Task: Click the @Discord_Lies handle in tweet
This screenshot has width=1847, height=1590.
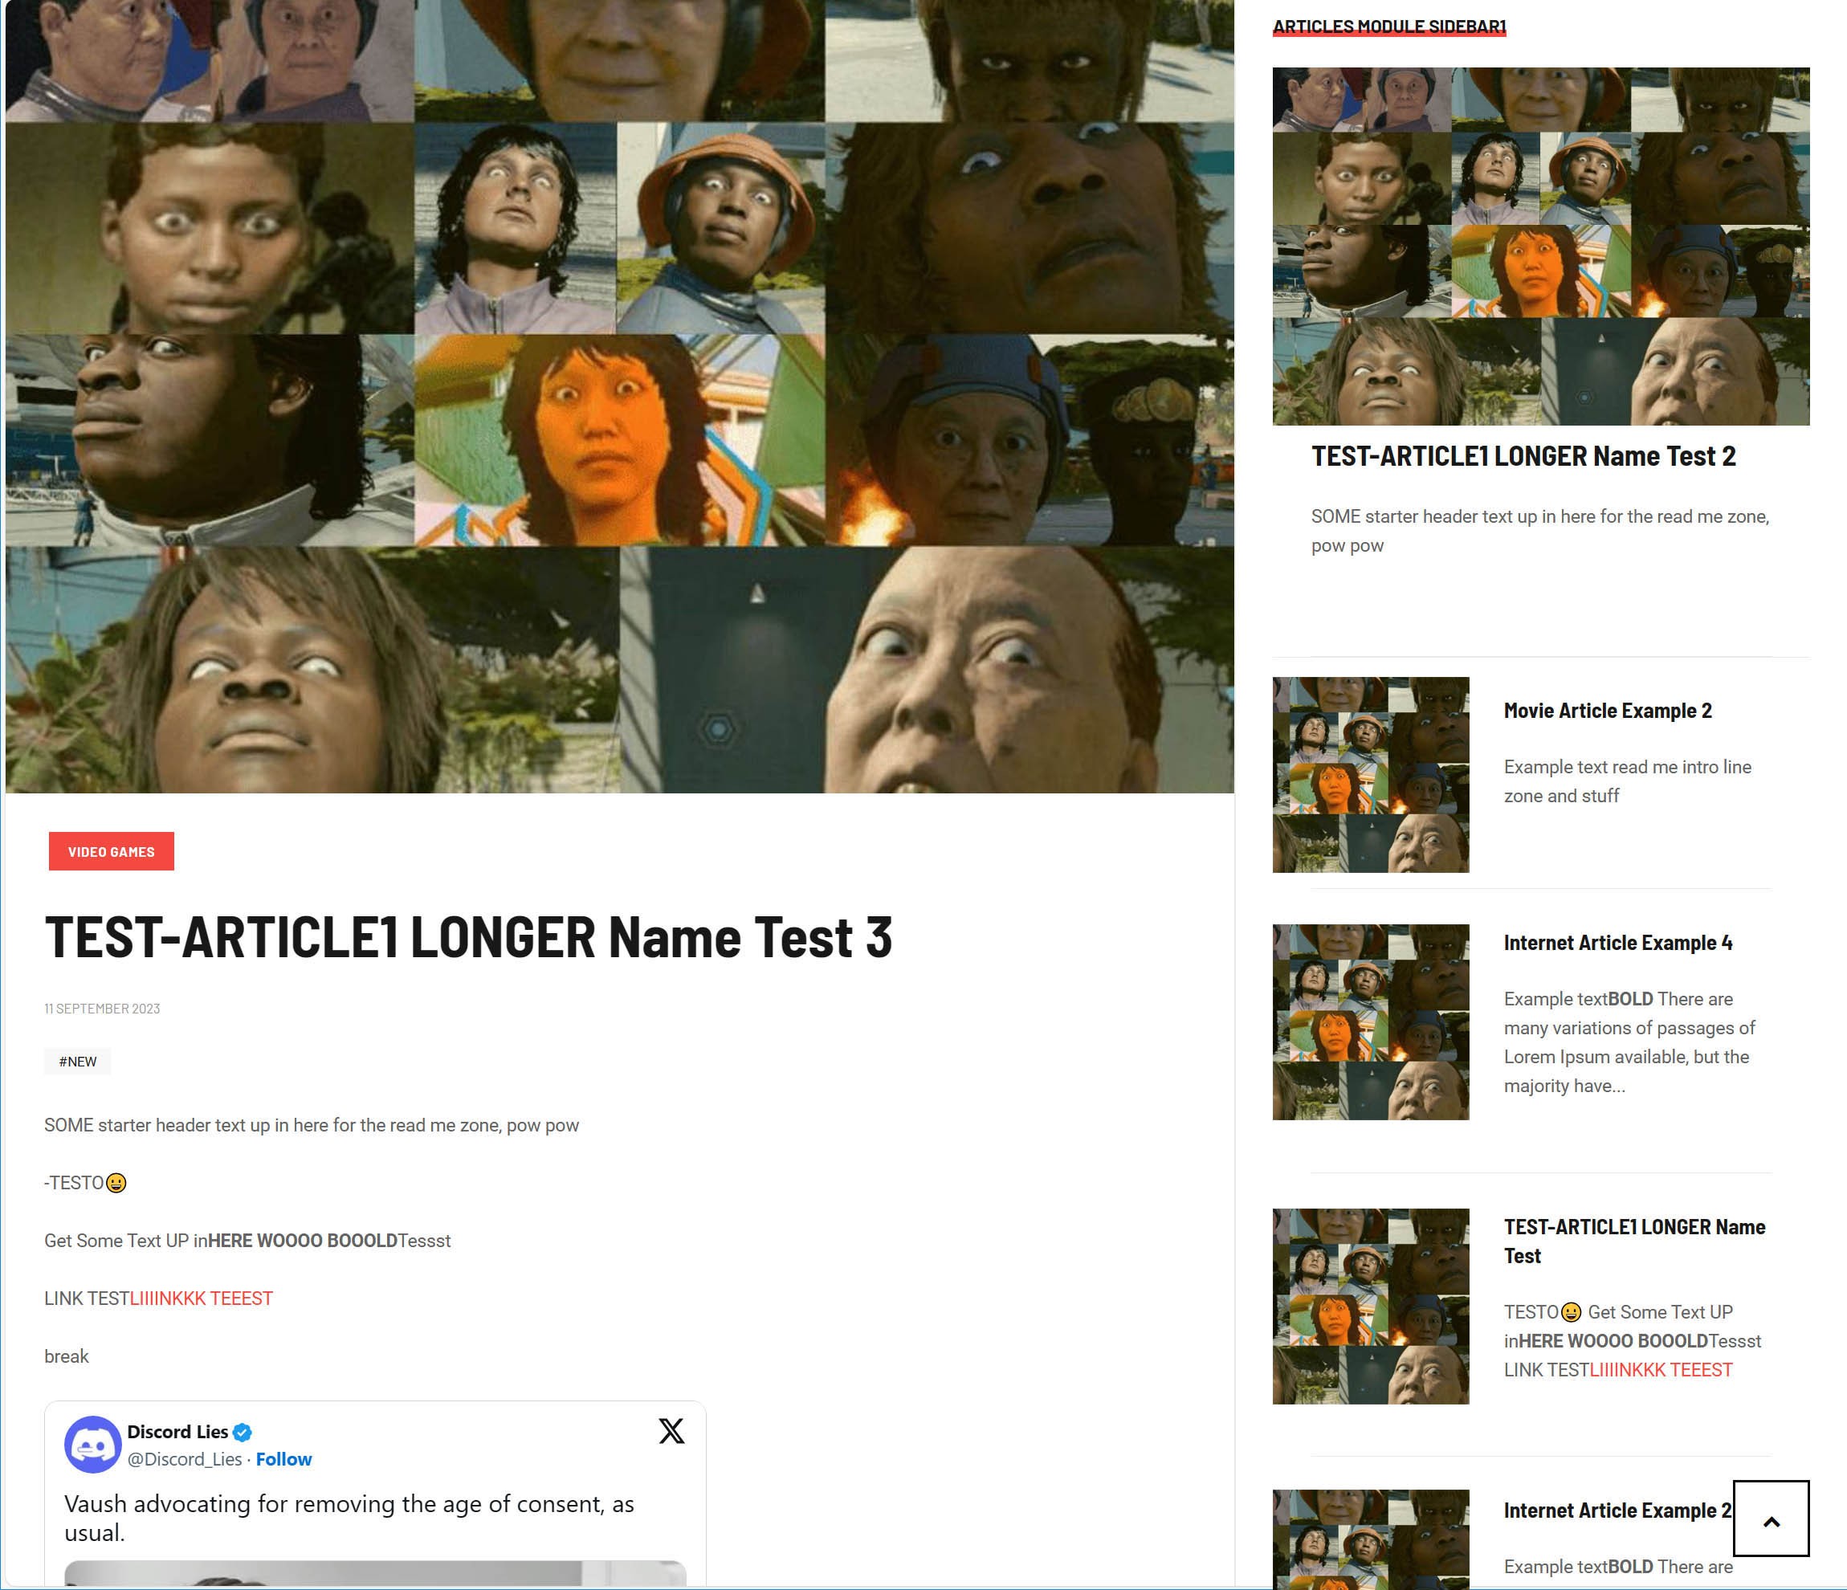Action: 185,1459
